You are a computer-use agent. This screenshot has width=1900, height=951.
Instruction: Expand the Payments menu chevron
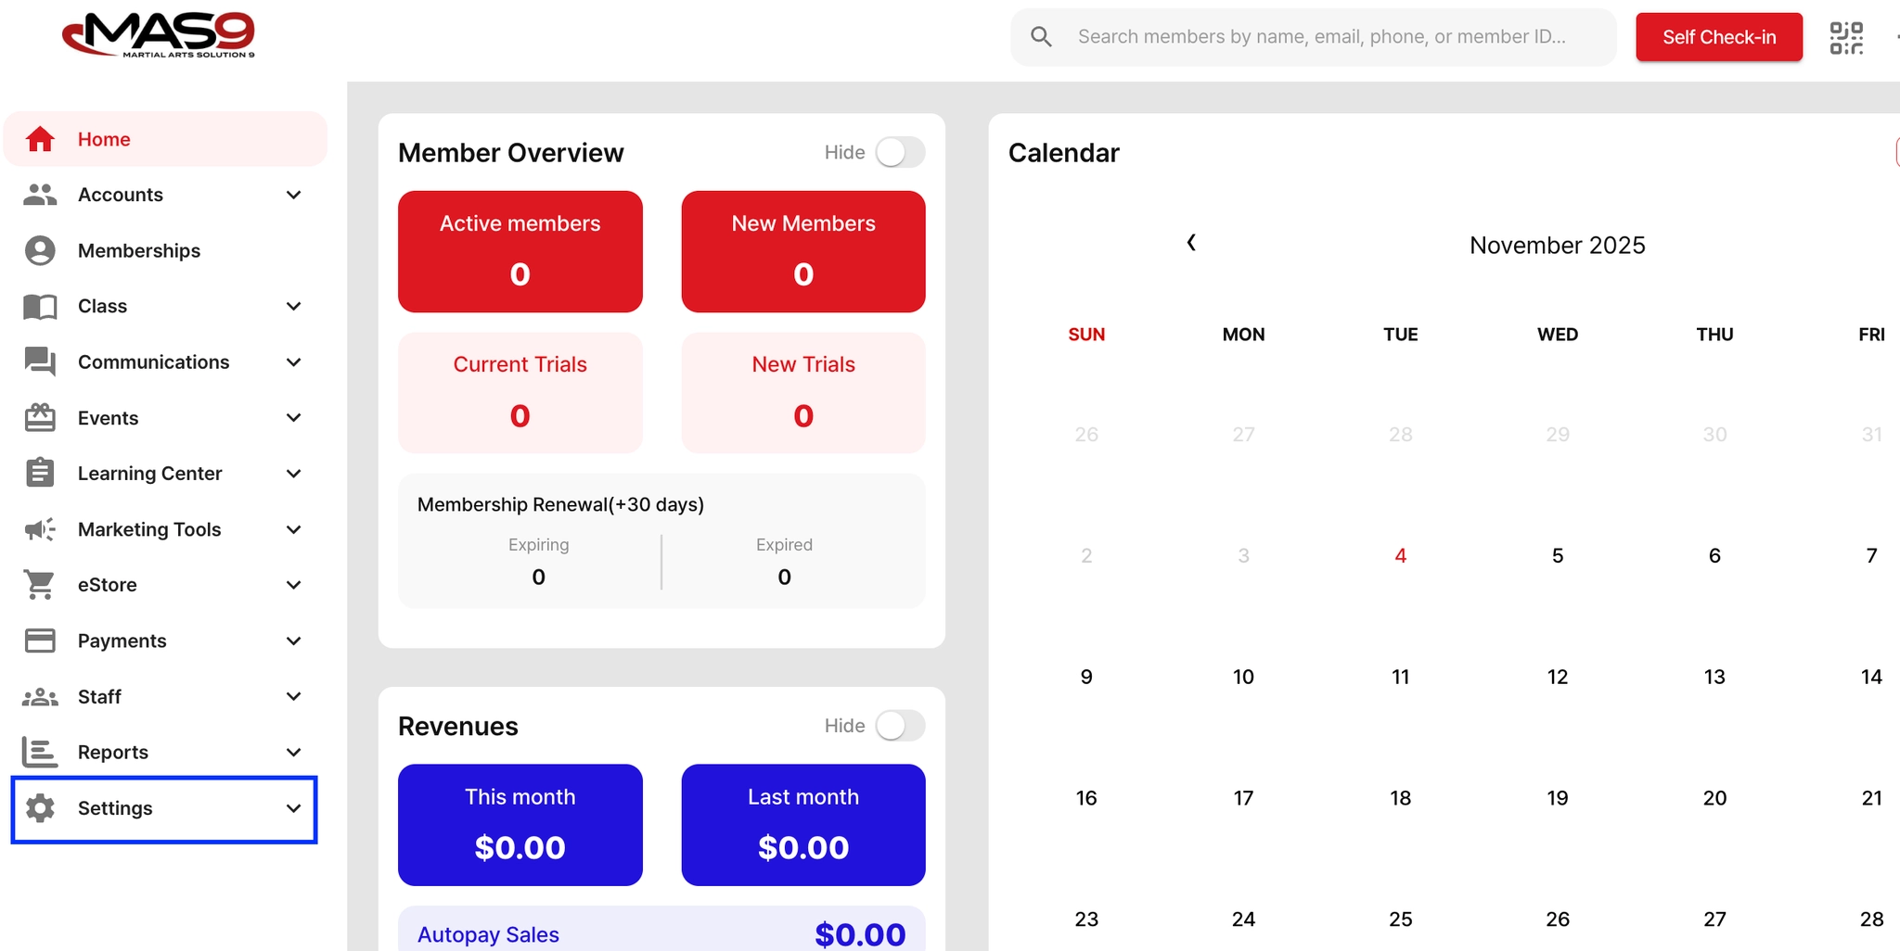click(294, 640)
